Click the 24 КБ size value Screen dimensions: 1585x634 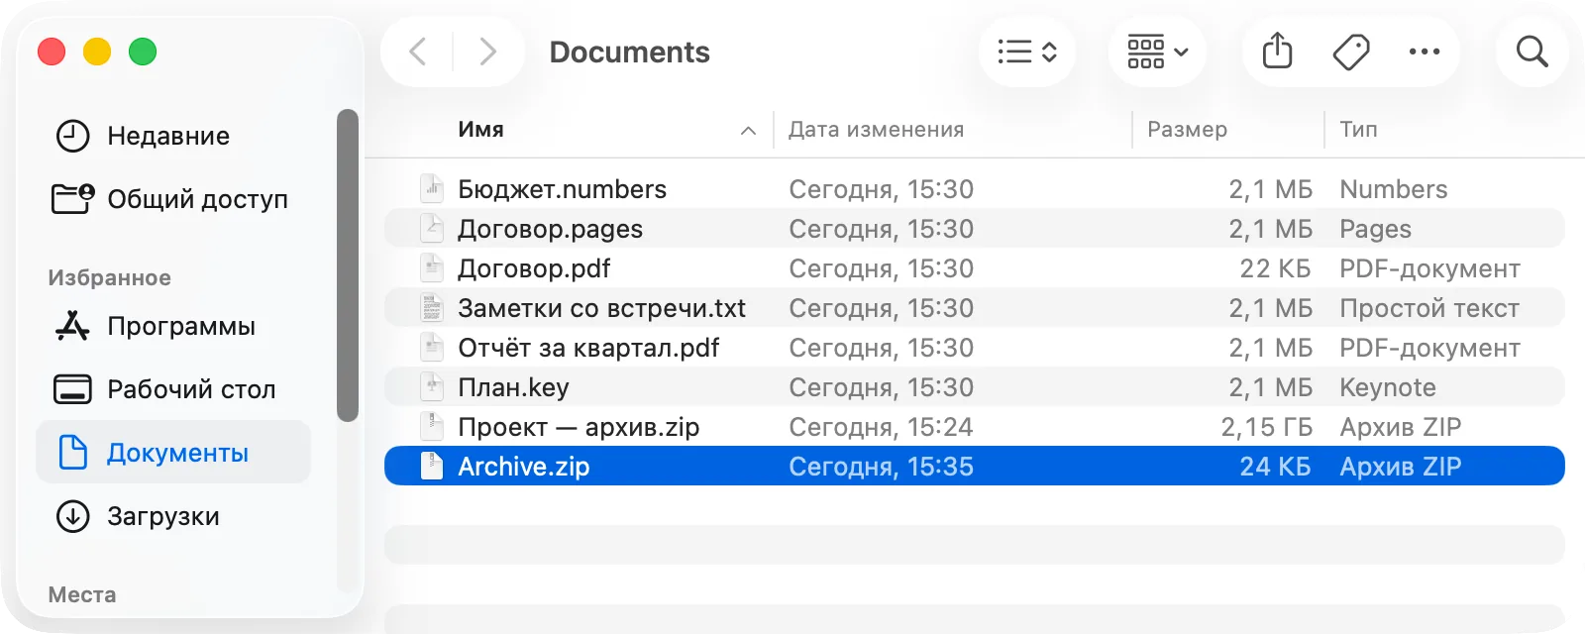(x=1275, y=467)
